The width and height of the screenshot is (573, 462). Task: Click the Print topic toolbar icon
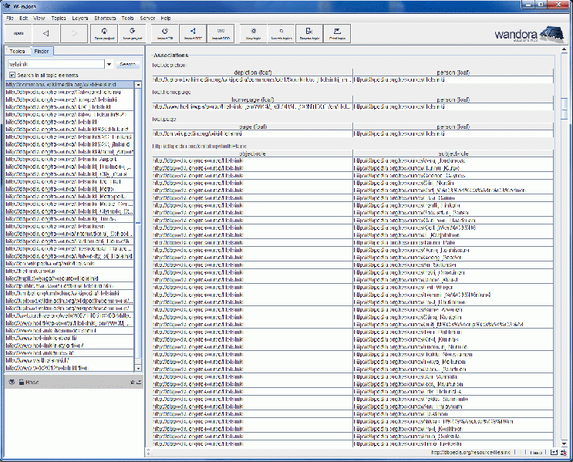[337, 33]
